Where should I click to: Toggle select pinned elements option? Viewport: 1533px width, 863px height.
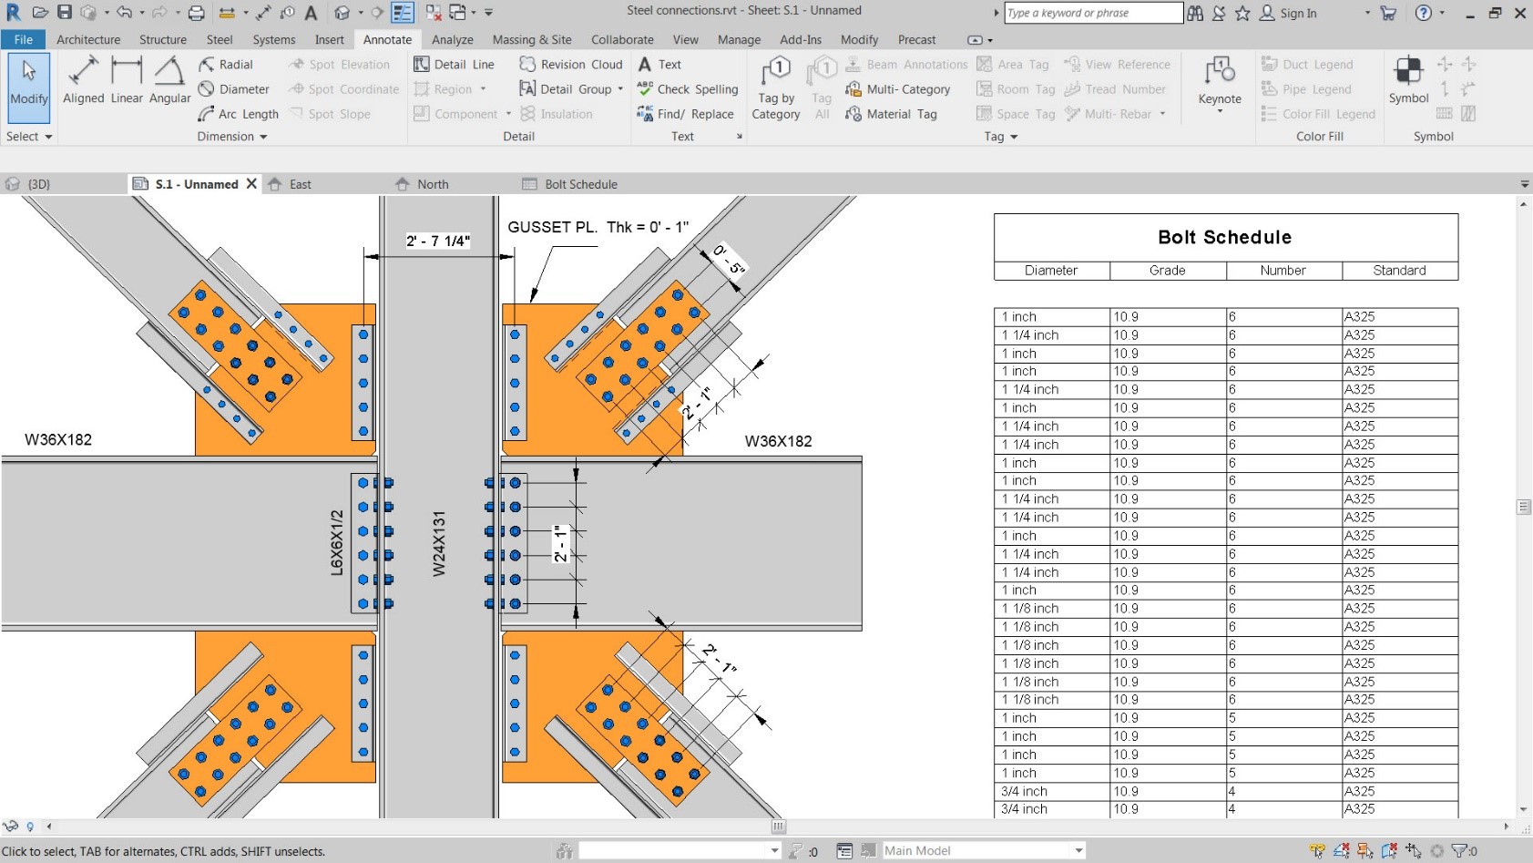pyautogui.click(x=1364, y=850)
